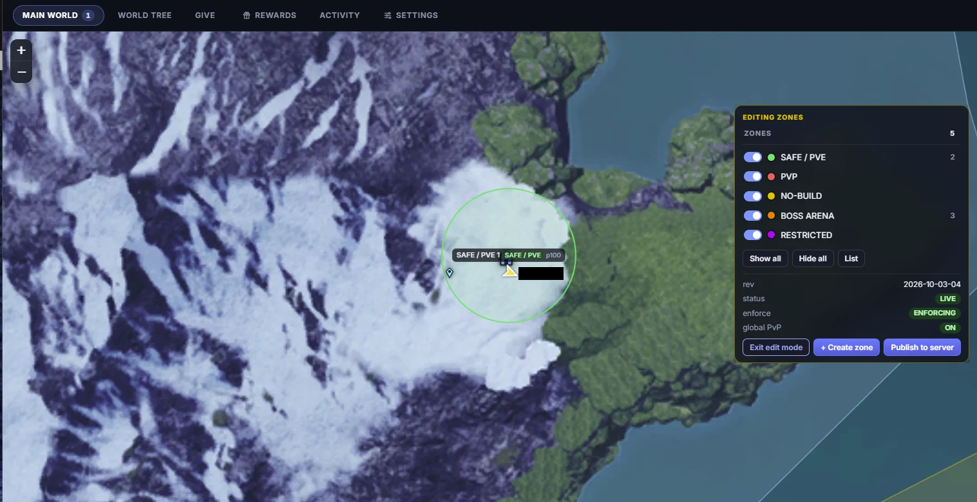Click the yellow NO-BUILD color dot
Image resolution: width=977 pixels, height=502 pixels.
[x=771, y=196]
